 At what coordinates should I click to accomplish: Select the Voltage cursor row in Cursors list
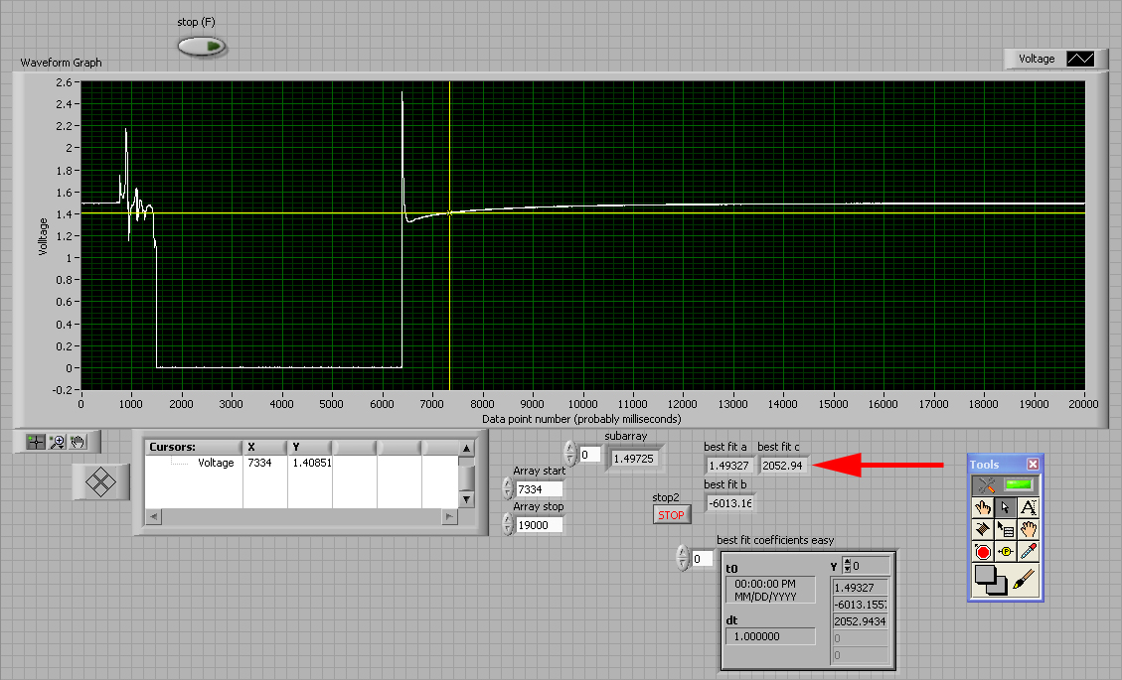click(216, 463)
